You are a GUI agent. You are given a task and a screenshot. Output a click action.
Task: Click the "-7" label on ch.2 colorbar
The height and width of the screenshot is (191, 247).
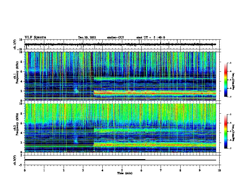click(x=230, y=148)
